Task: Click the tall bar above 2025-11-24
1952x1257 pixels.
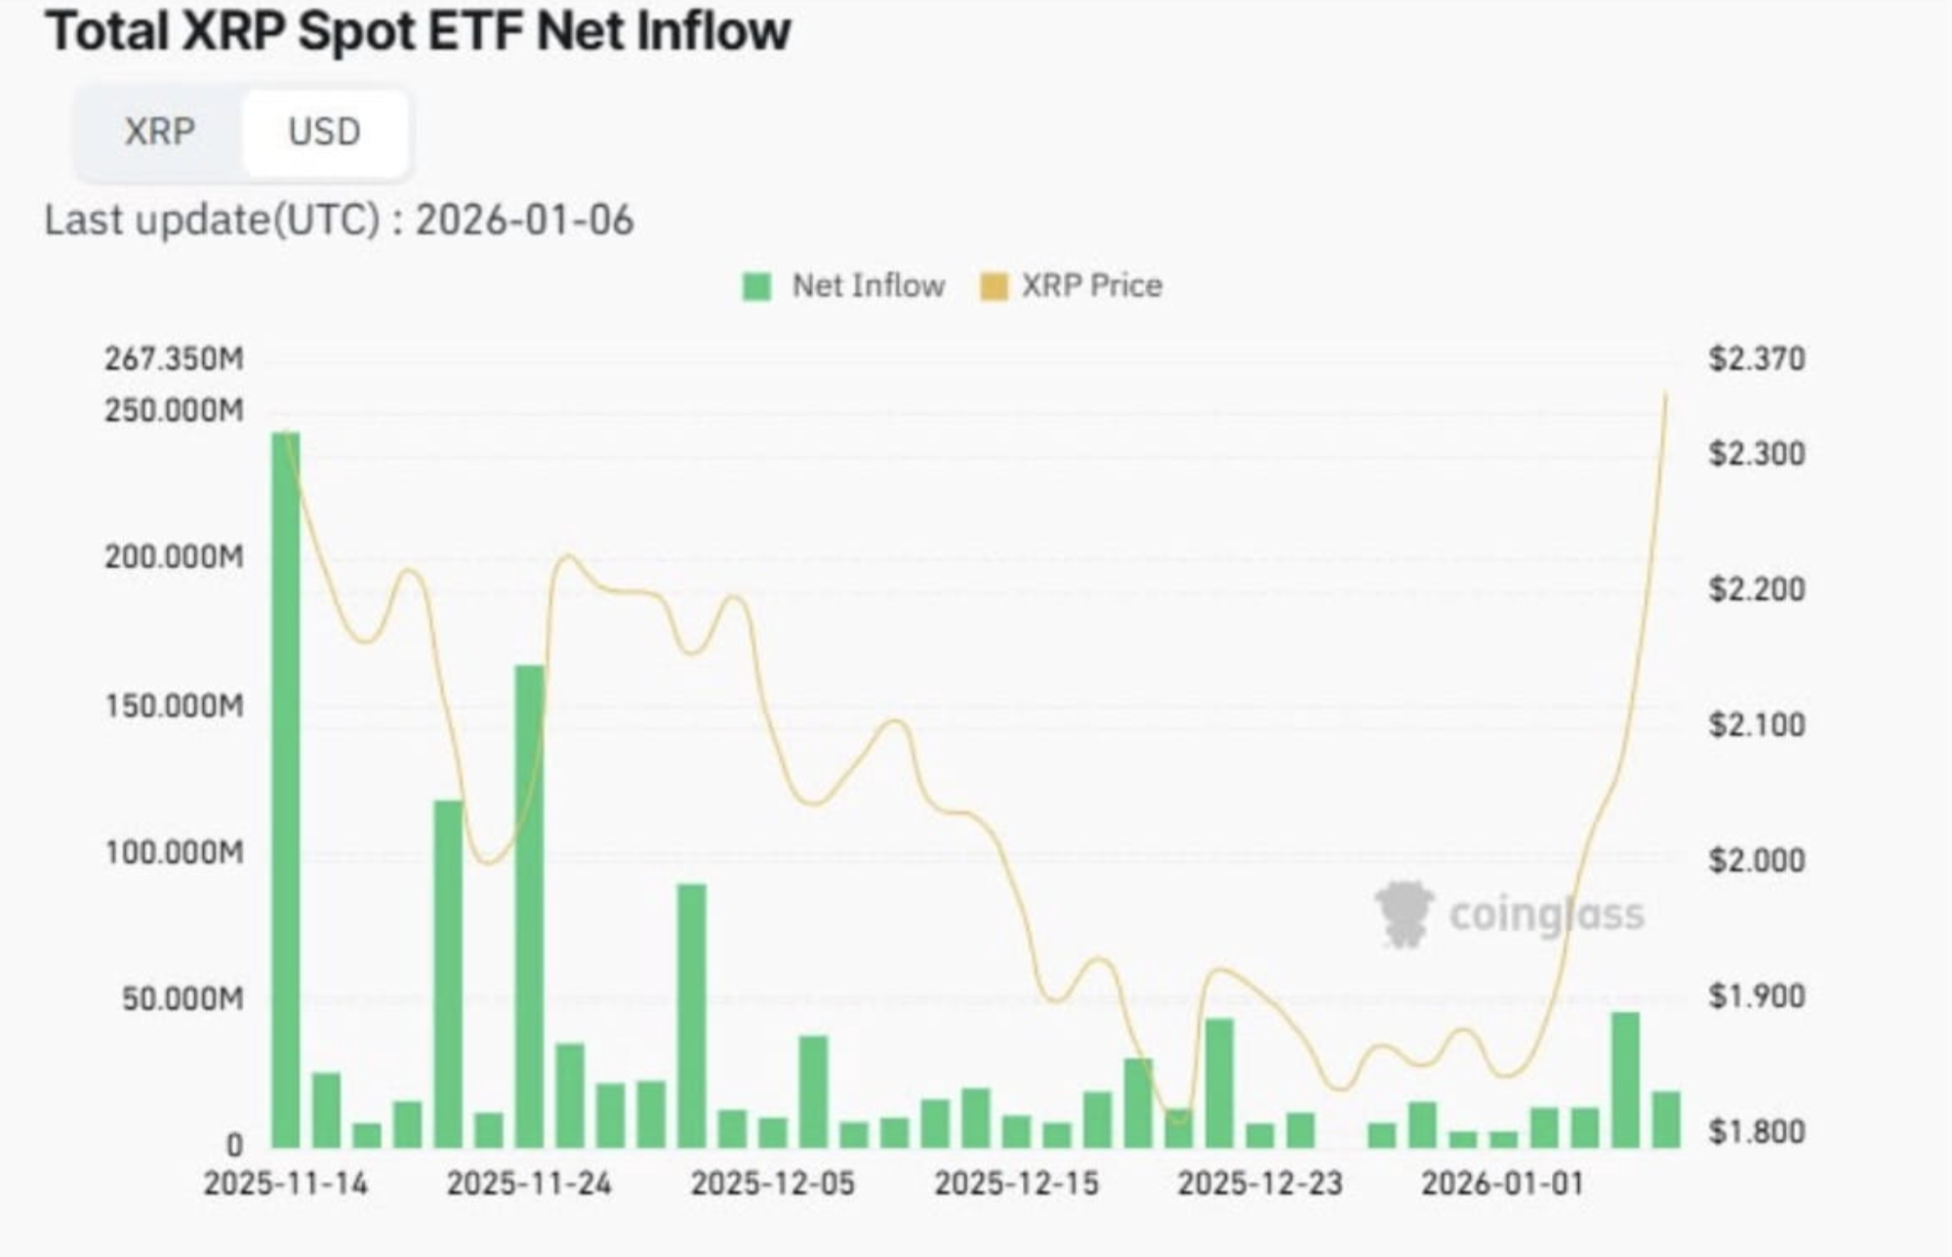Action: (529, 906)
